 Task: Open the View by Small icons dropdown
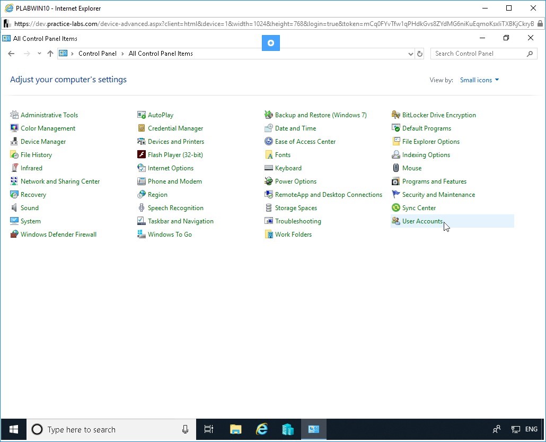point(479,80)
